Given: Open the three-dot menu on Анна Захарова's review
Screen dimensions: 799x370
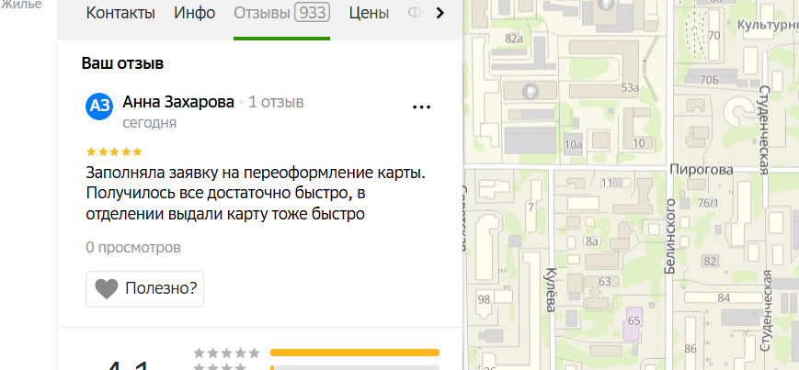Looking at the screenshot, I should 421,107.
